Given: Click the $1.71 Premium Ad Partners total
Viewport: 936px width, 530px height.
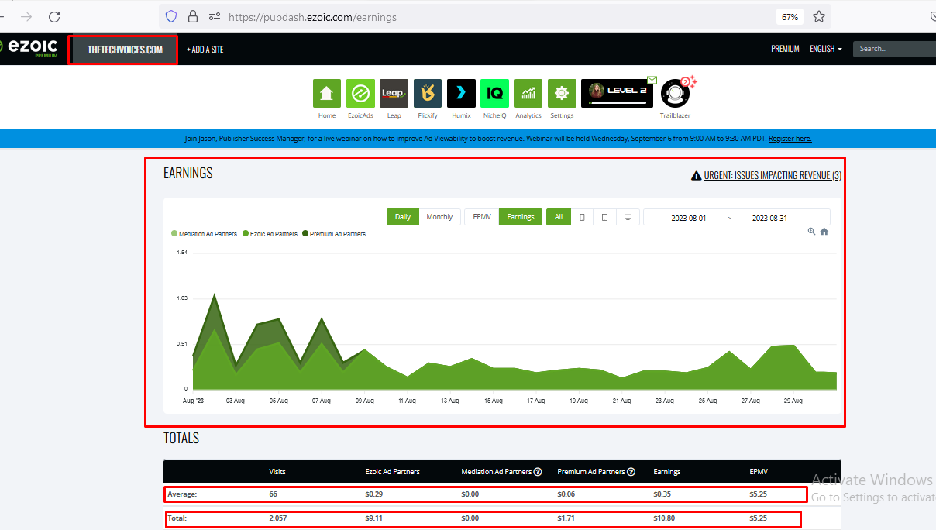Looking at the screenshot, I should (566, 518).
